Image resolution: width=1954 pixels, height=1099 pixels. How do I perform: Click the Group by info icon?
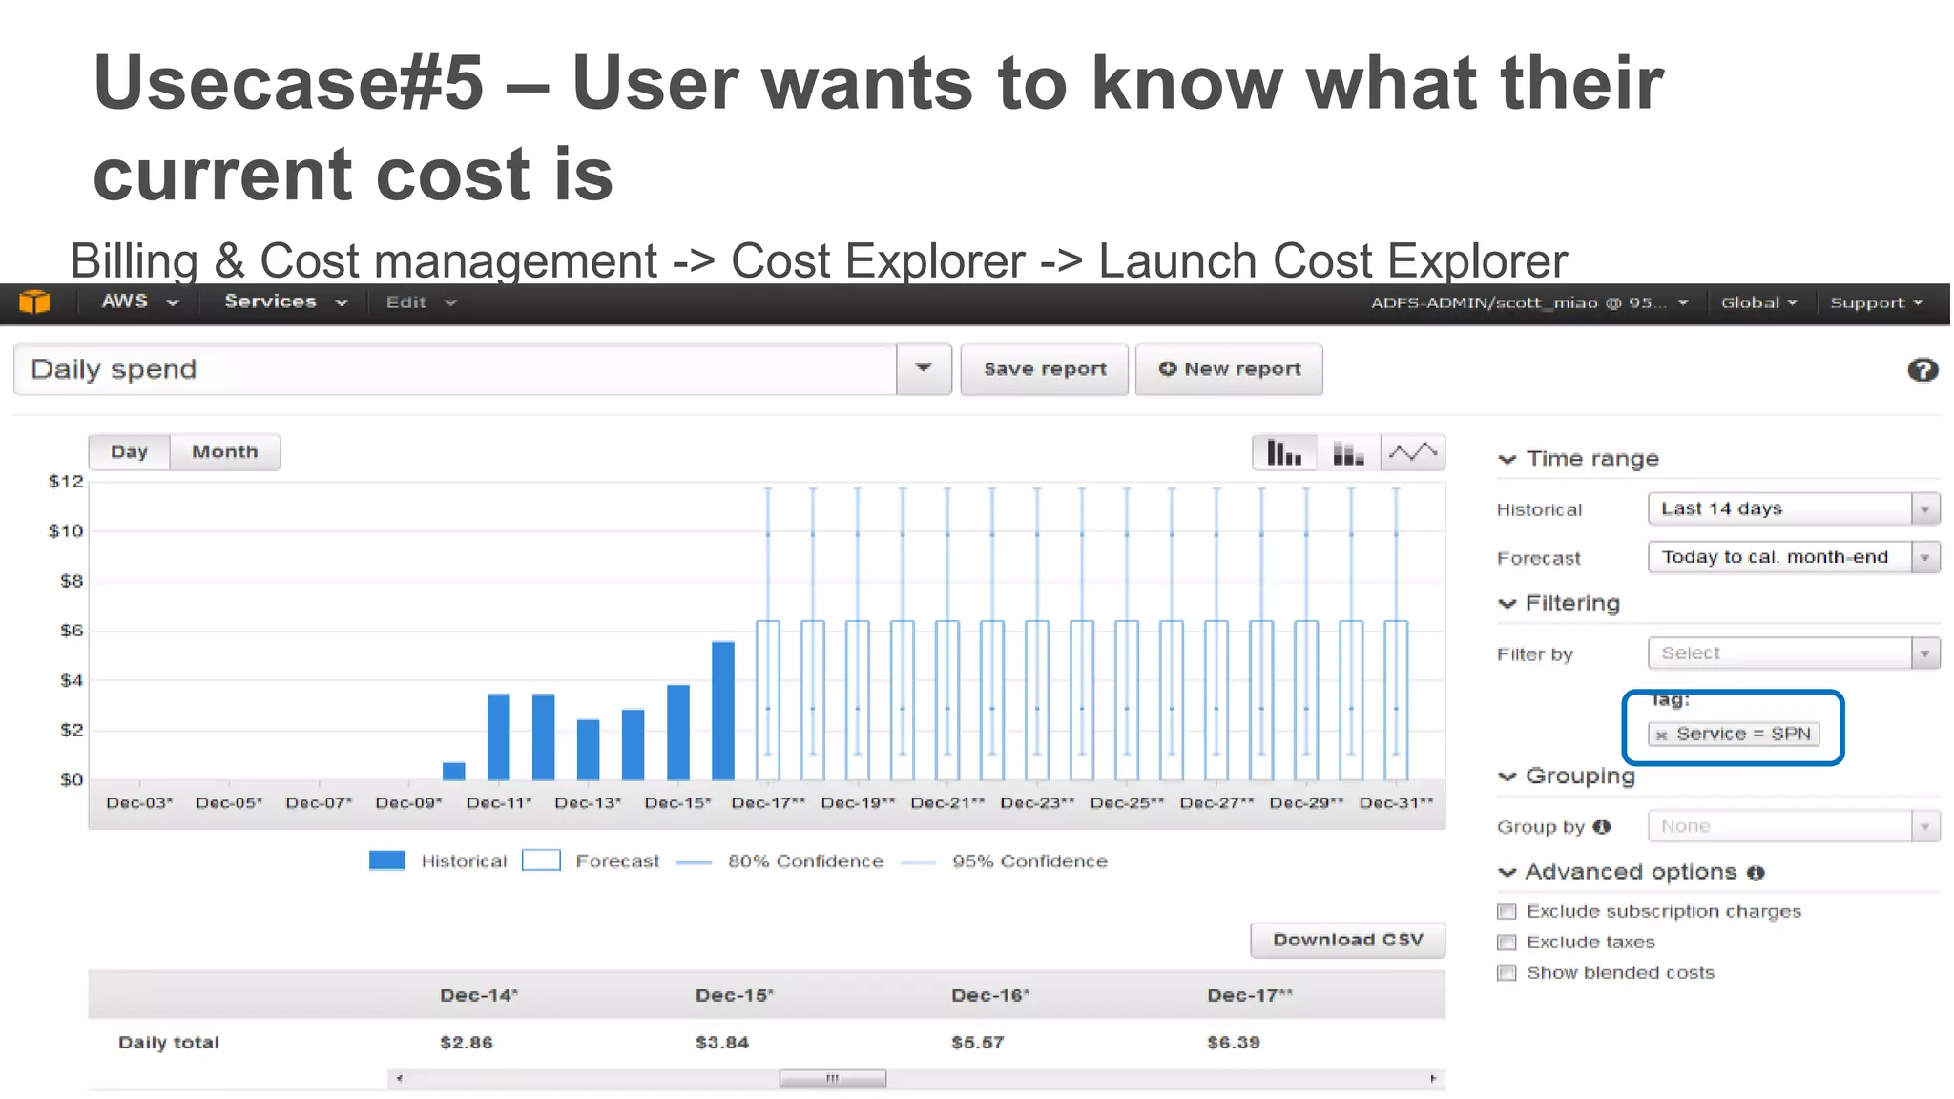point(1602,827)
